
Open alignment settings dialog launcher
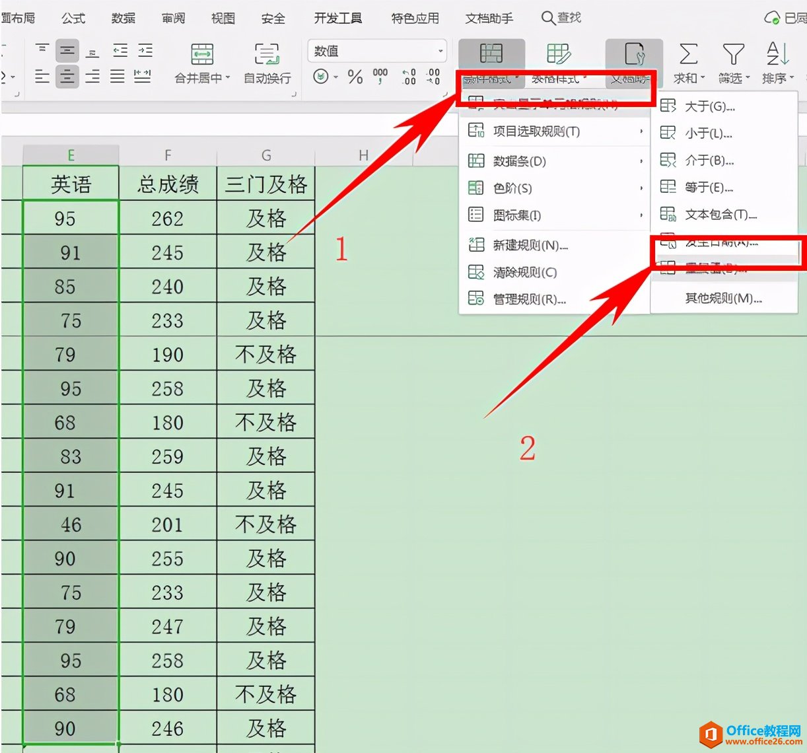click(293, 94)
